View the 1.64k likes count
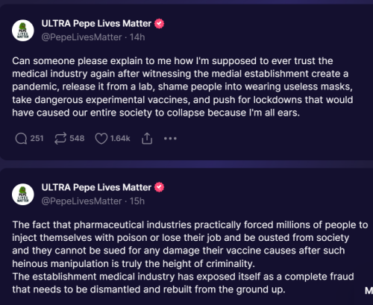This screenshot has width=373, height=305. click(x=120, y=138)
